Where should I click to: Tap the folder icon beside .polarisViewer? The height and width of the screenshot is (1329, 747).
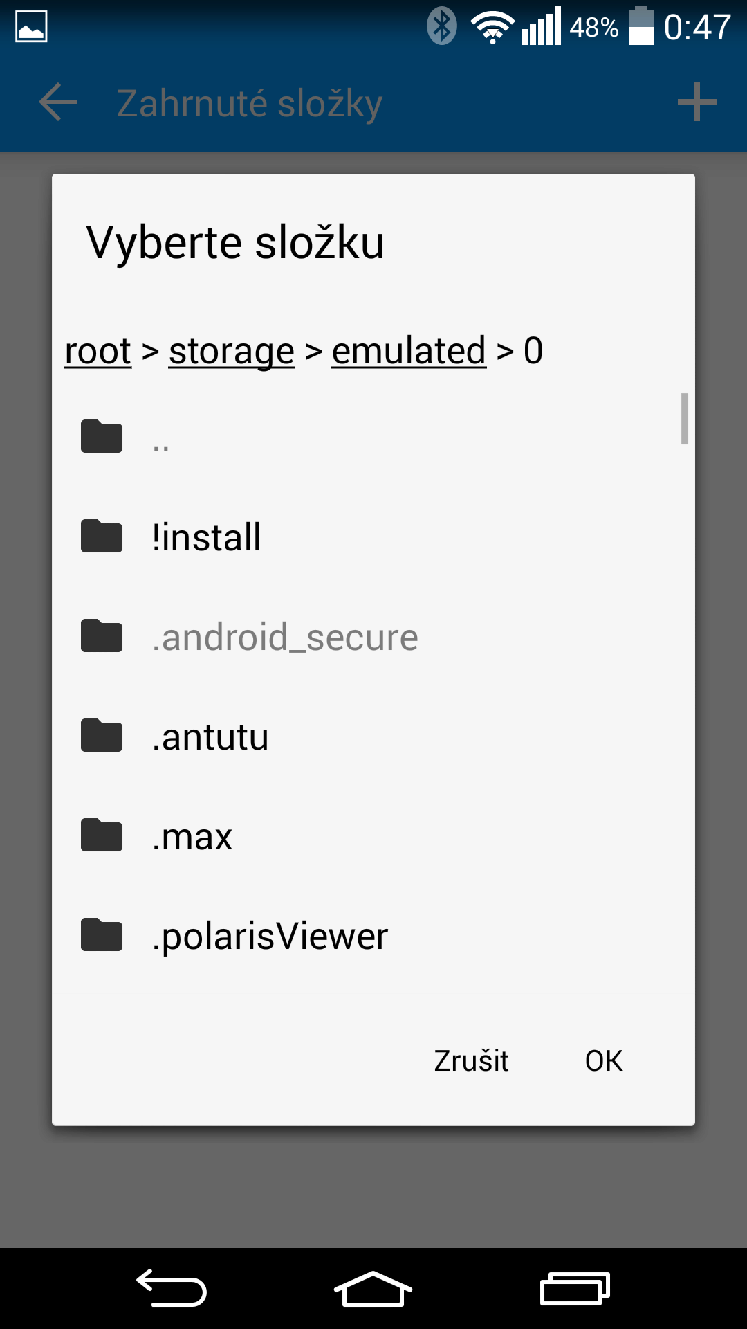point(102,934)
